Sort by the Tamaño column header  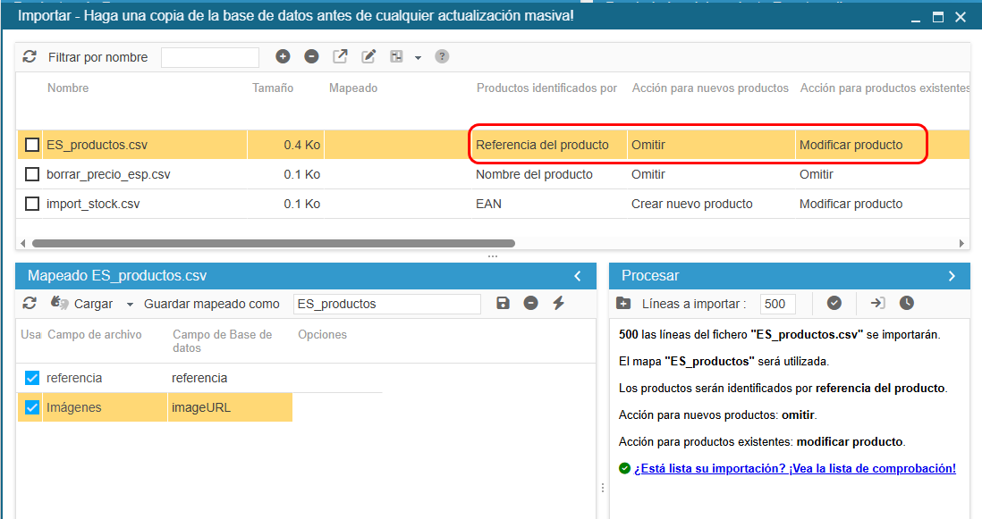coord(273,88)
